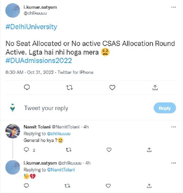Reply to the main tweet via comment icon
The width and height of the screenshot is (183, 193).
pos(27,87)
